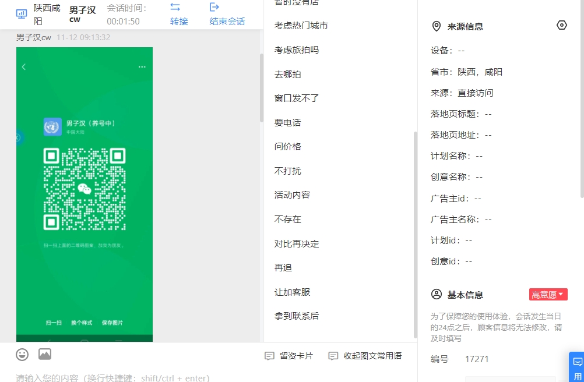Click the 设备 row in source info
Screen dimensions: 584x382
447,51
